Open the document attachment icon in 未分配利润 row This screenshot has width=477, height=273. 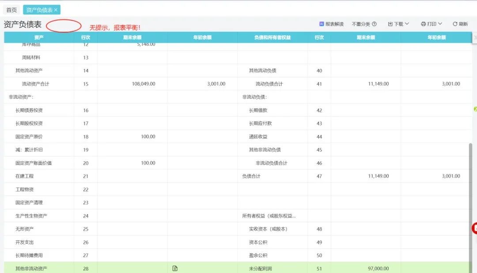tap(175, 268)
